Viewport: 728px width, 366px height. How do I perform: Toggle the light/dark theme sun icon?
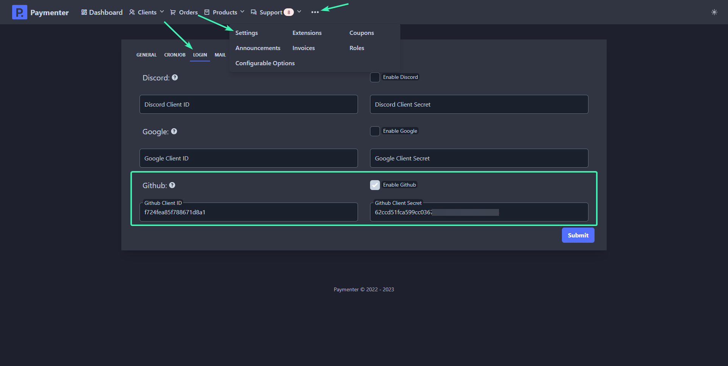tap(714, 12)
